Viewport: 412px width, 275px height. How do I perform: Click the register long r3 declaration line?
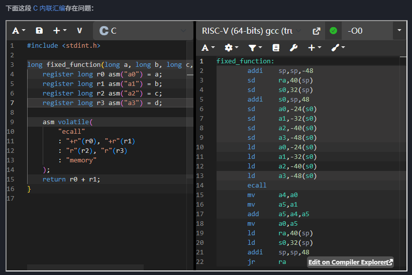click(x=102, y=103)
